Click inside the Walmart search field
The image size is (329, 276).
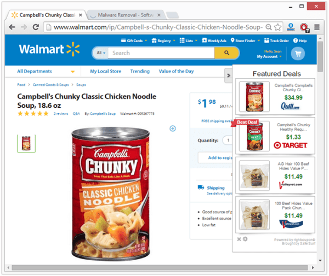coord(161,53)
